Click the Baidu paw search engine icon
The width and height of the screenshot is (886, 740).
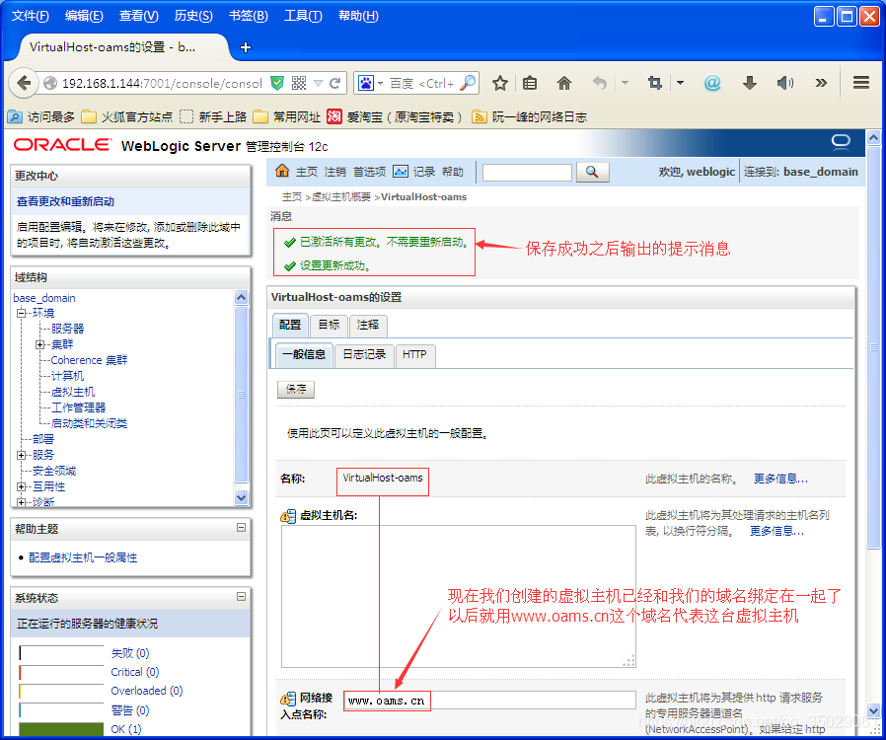point(366,84)
